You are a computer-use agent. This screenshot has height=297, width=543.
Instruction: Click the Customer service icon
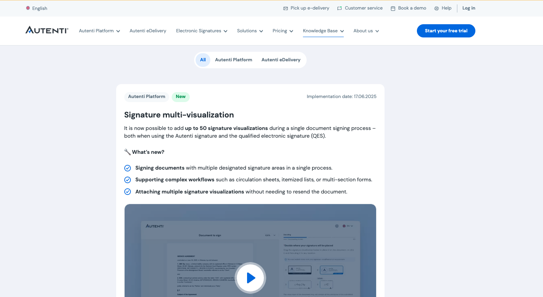339,8
